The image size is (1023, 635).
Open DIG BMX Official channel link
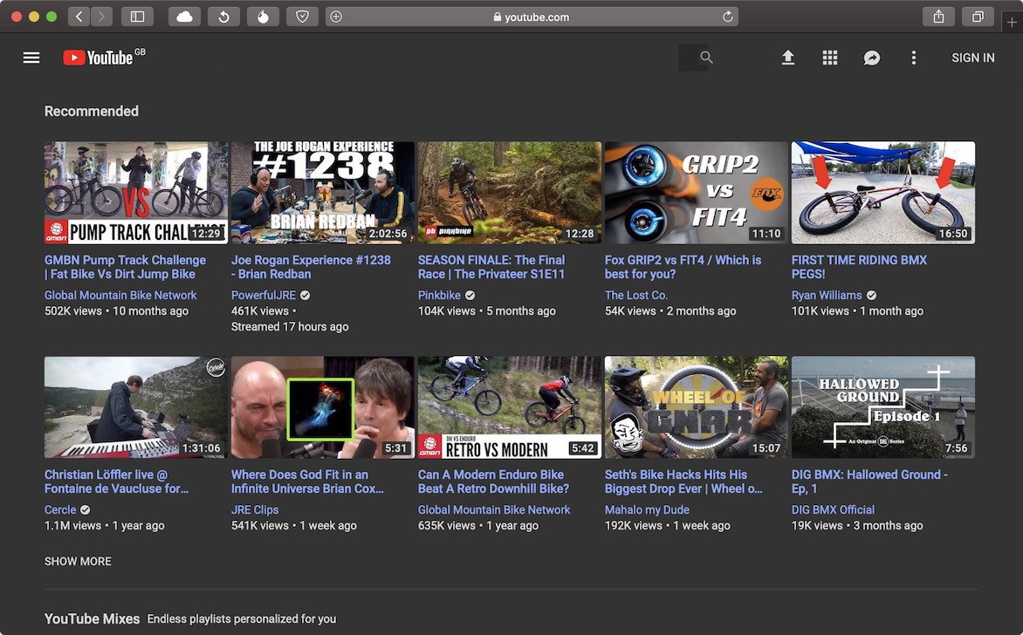(833, 509)
